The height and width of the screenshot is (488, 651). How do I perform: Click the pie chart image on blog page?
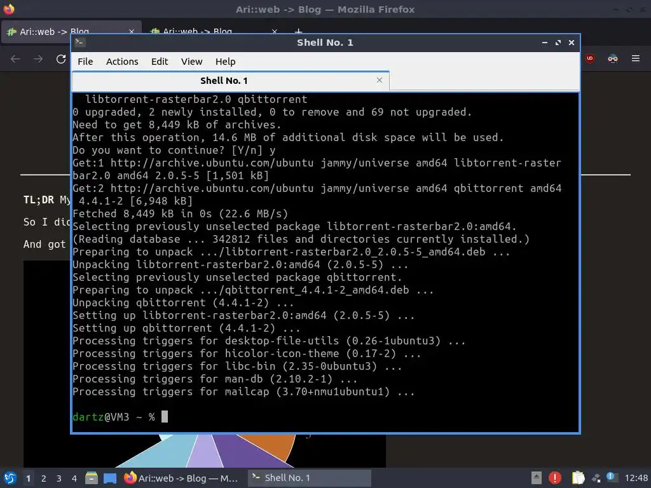point(204,451)
